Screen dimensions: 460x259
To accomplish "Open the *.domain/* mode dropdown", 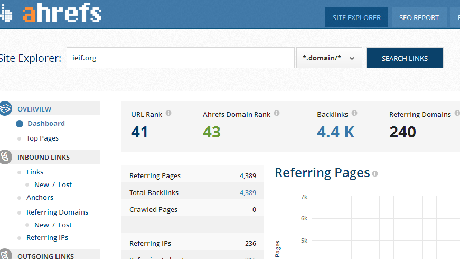I will 329,58.
